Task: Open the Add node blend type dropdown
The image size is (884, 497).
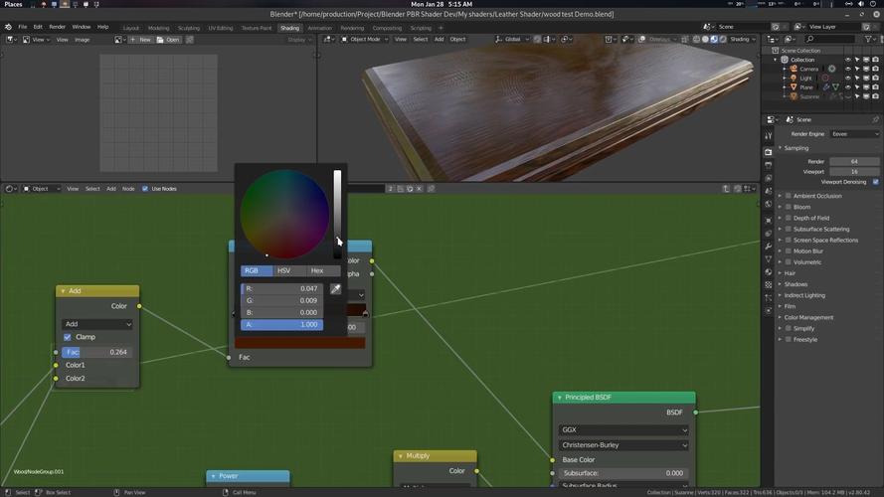Action: pyautogui.click(x=97, y=324)
